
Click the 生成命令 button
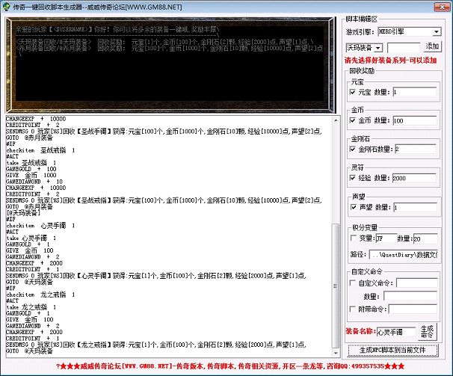point(427,332)
